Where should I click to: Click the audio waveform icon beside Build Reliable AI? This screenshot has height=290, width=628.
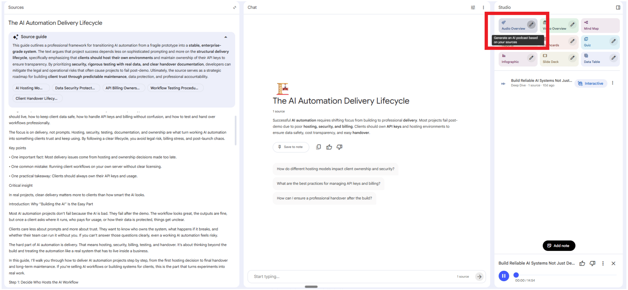pyautogui.click(x=503, y=84)
